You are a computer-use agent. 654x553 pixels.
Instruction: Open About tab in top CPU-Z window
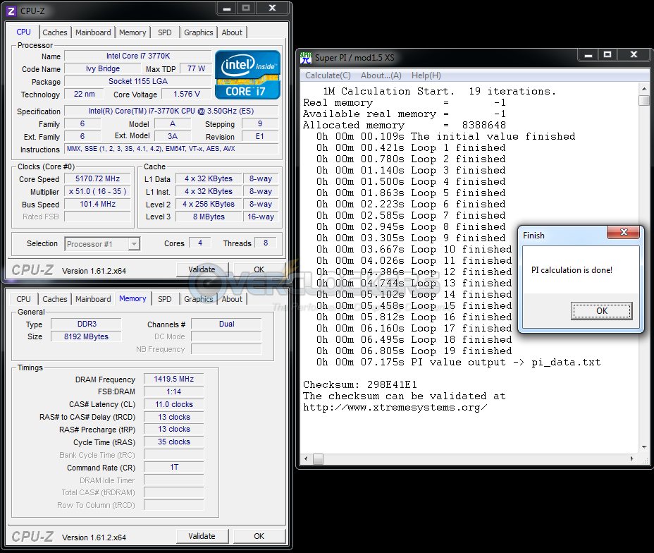[232, 32]
